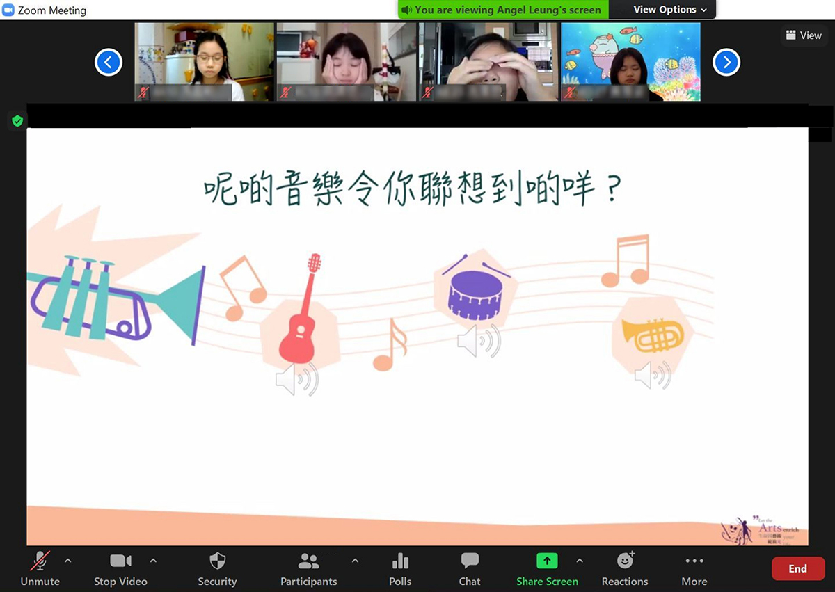Unmute the microphone
Viewport: 835px width, 592px height.
(40, 568)
